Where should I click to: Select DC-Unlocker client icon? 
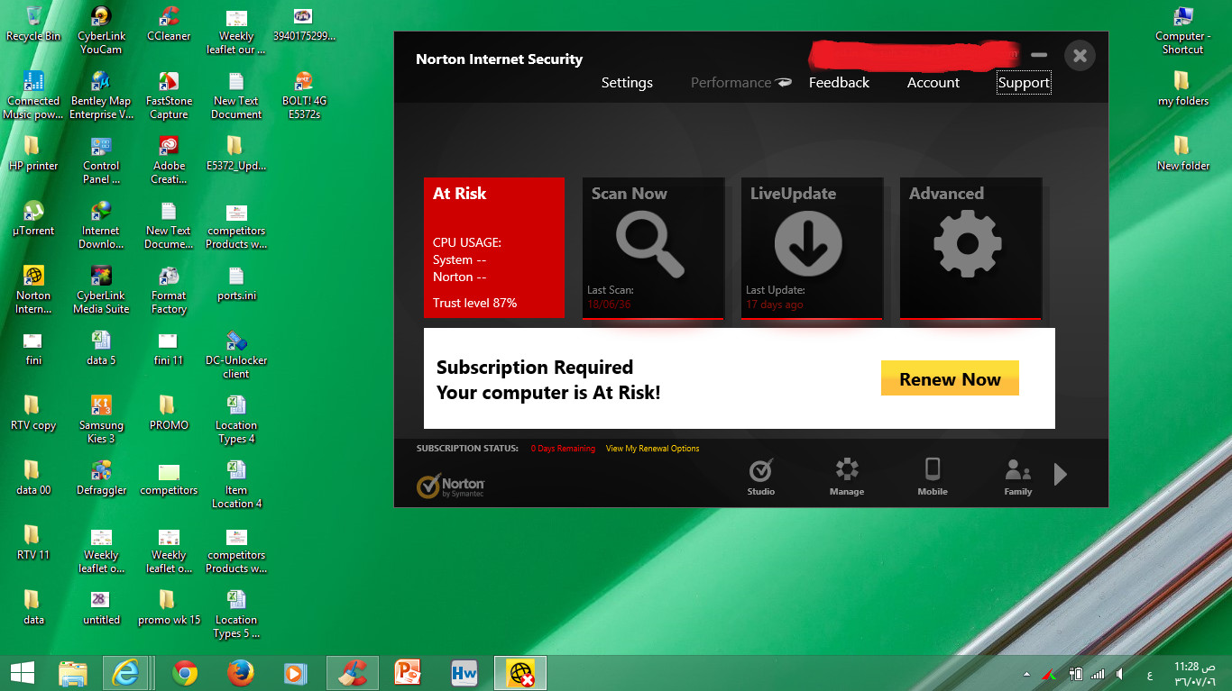coord(236,354)
